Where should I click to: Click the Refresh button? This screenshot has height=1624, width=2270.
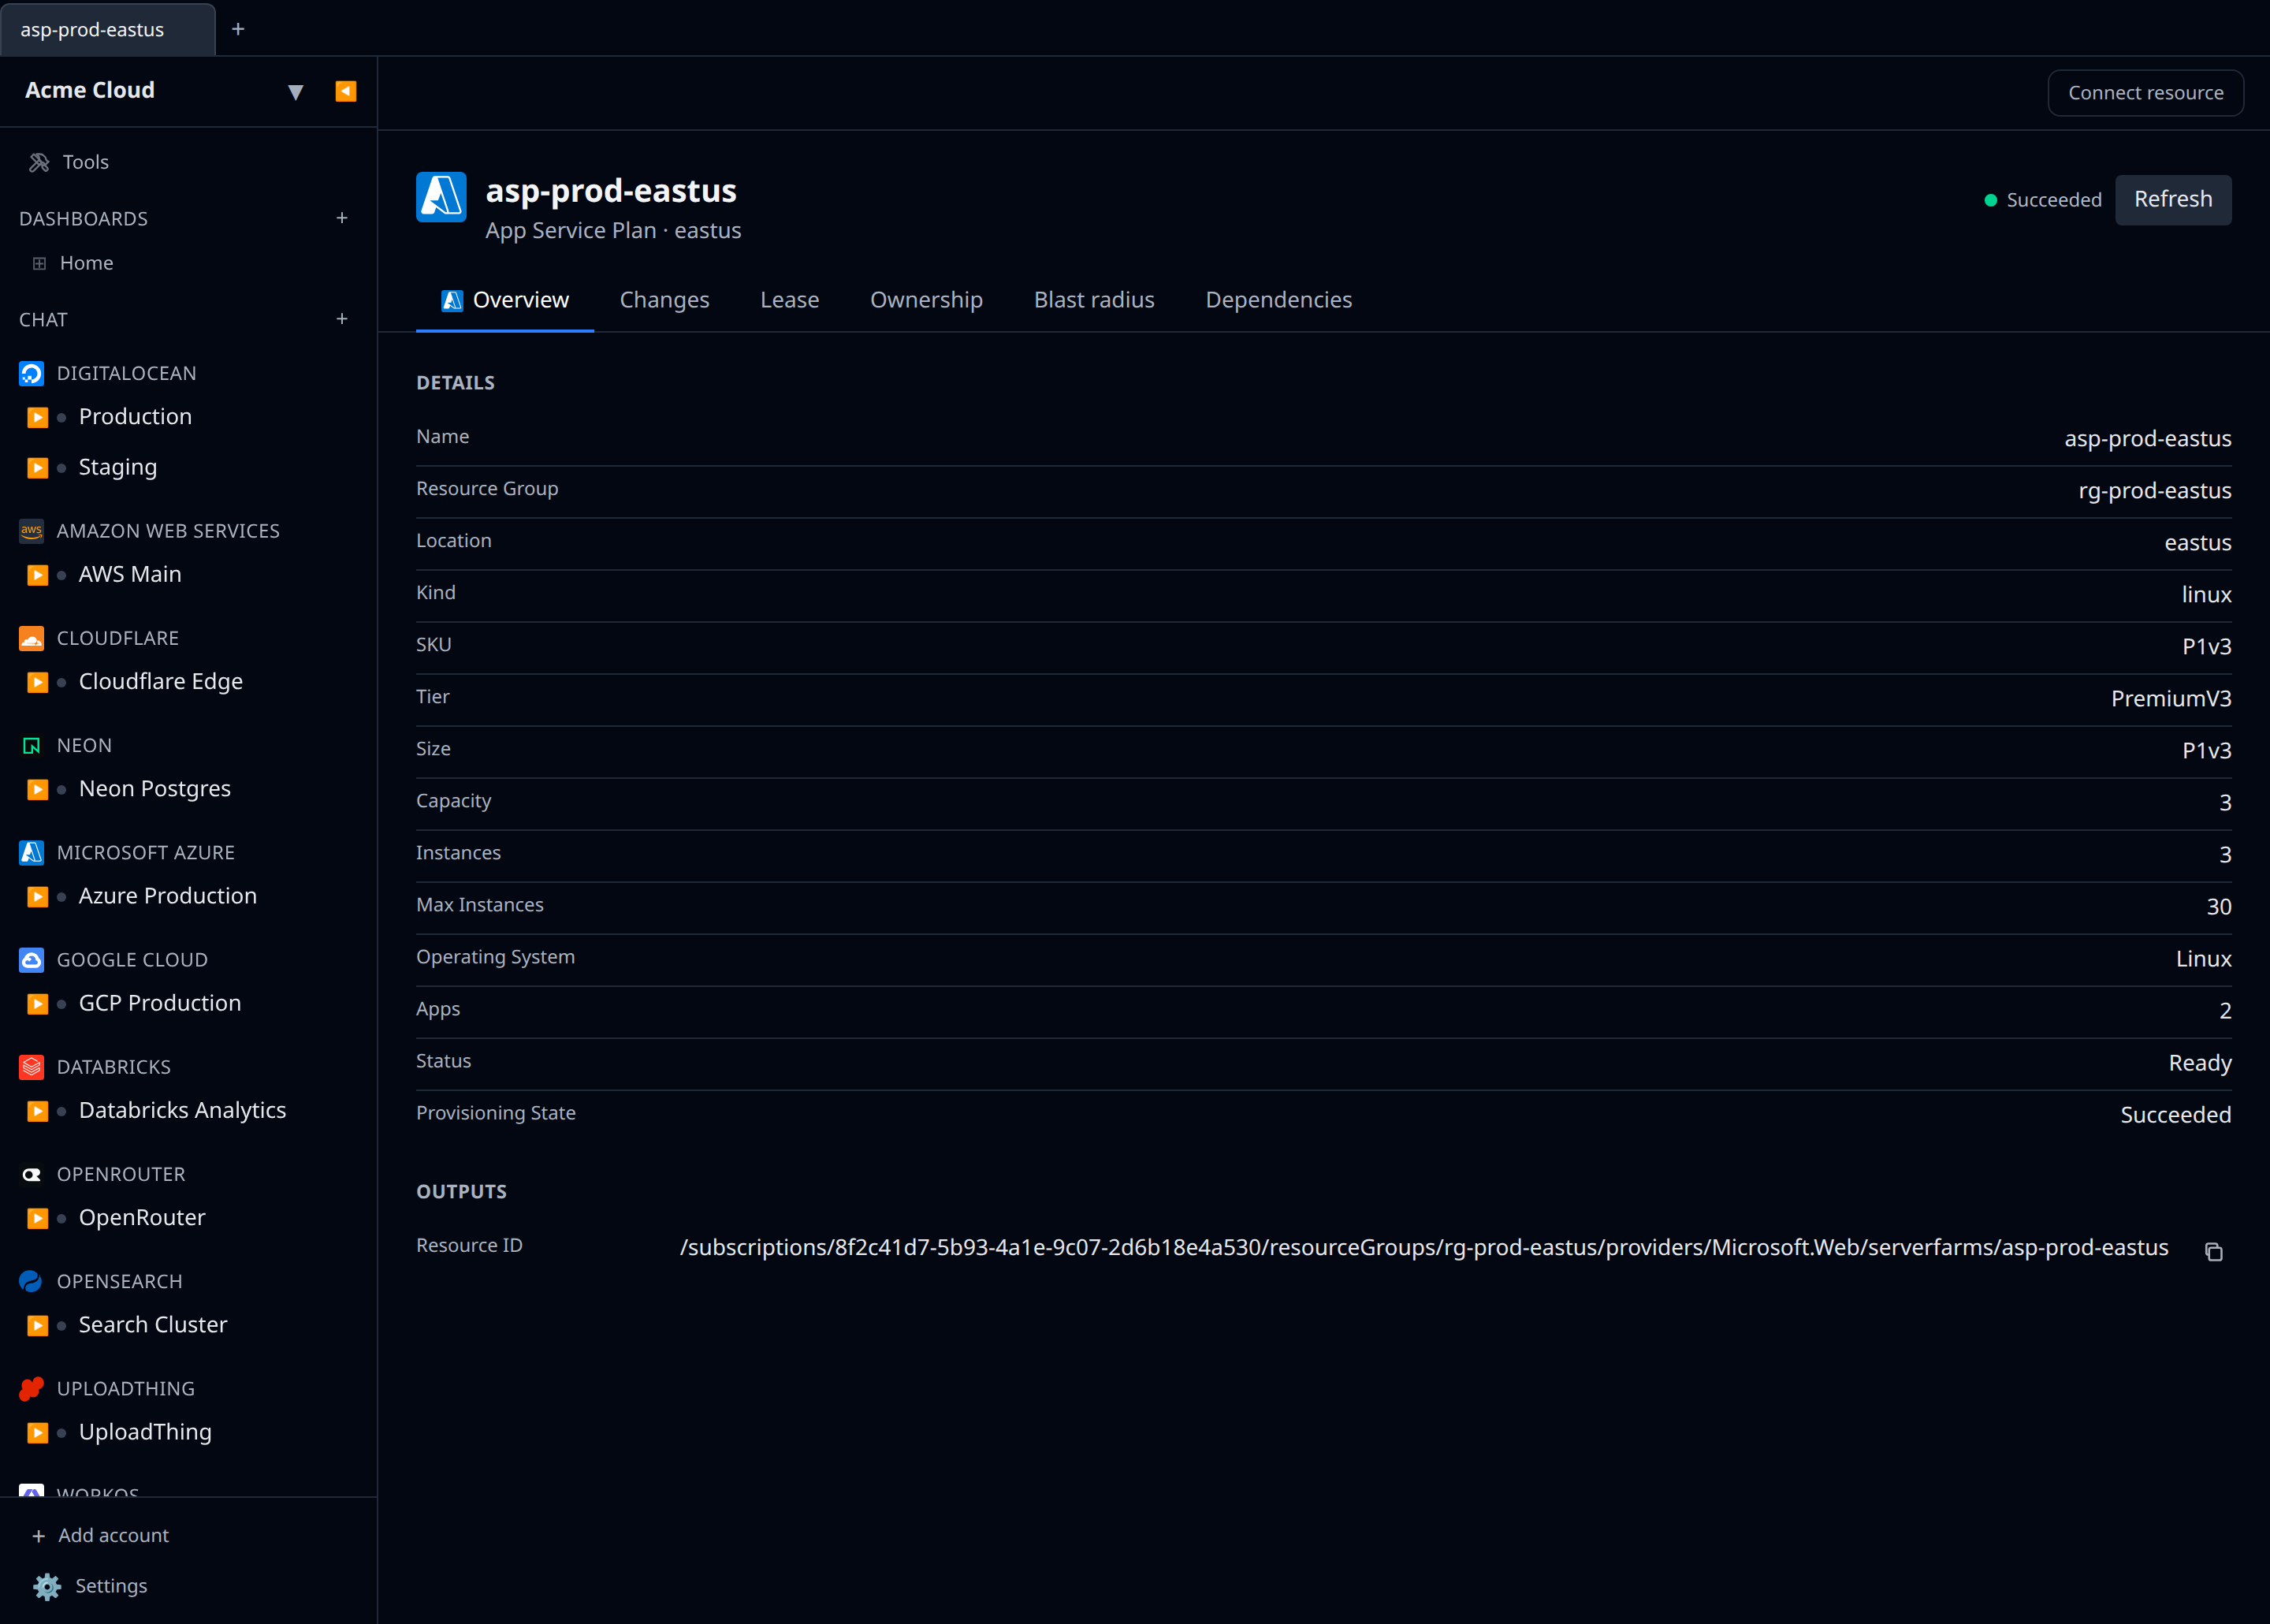pos(2173,199)
